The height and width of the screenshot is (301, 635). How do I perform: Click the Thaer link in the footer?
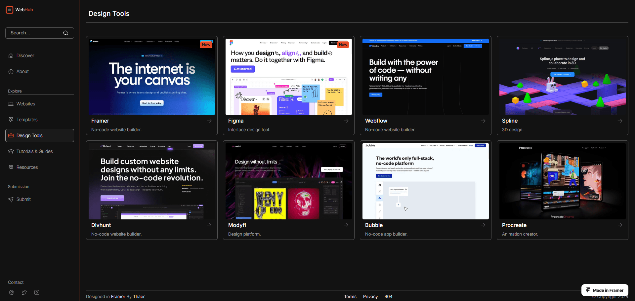[139, 297]
